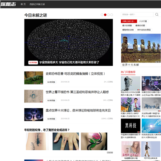The image size is (161, 161).
Task: Focus the sidebar search input field
Action: coord(137,14)
